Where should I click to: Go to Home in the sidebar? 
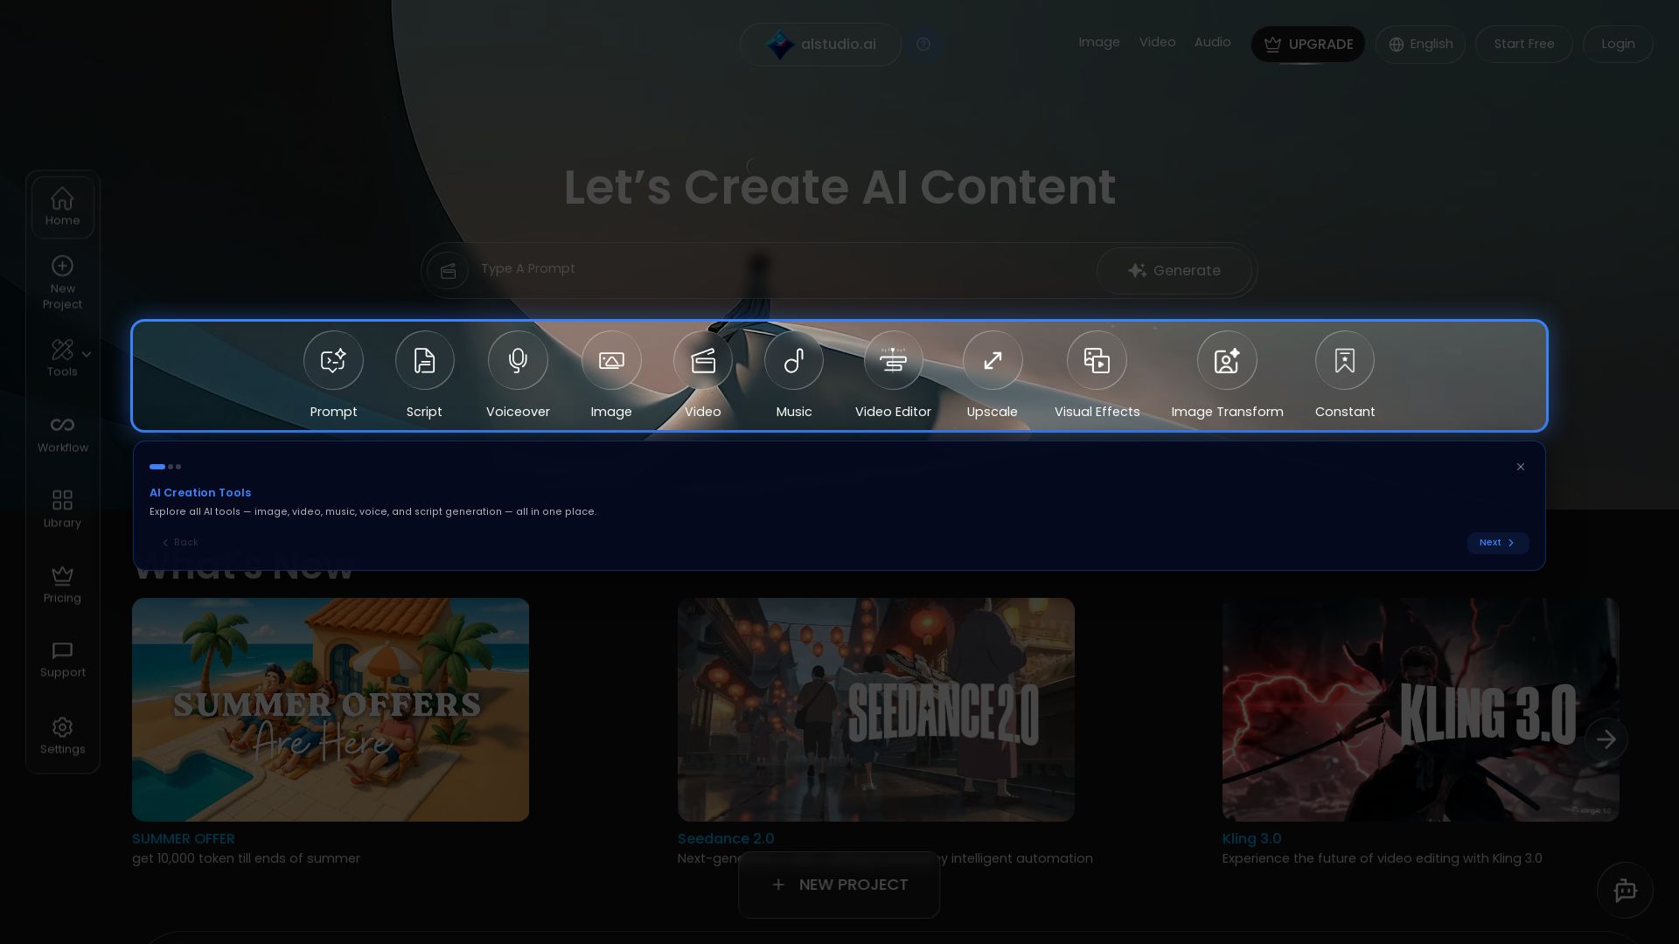coord(63,207)
